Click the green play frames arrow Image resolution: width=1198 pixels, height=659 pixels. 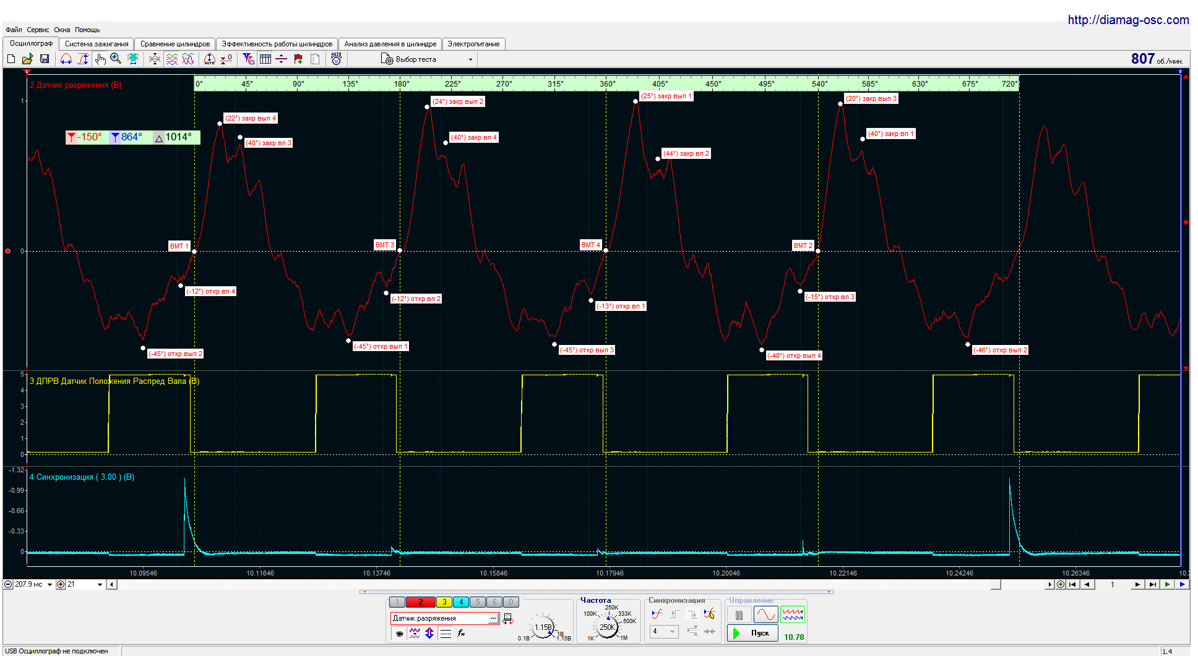click(x=1168, y=584)
